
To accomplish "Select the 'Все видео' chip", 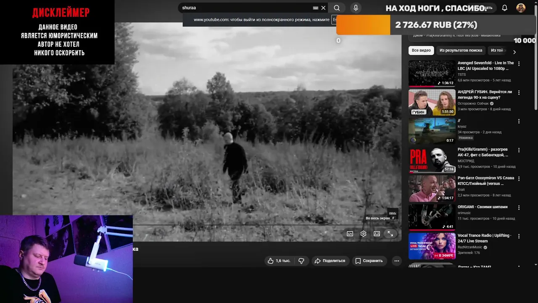I will 421,50.
